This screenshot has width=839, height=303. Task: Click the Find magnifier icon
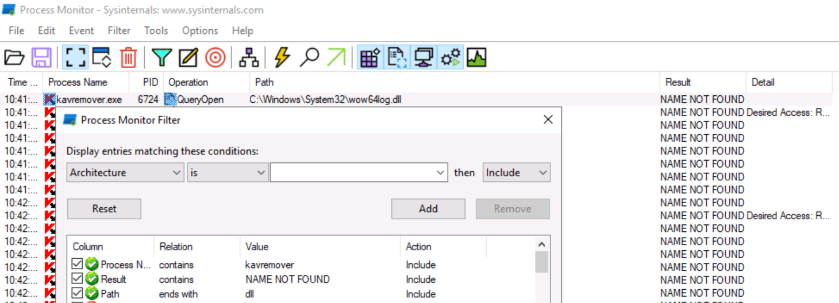[309, 57]
